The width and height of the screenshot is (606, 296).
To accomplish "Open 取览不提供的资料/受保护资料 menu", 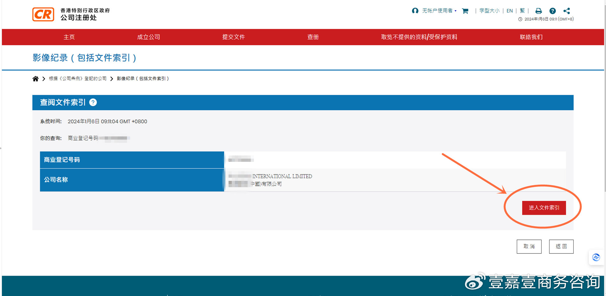I will point(419,37).
